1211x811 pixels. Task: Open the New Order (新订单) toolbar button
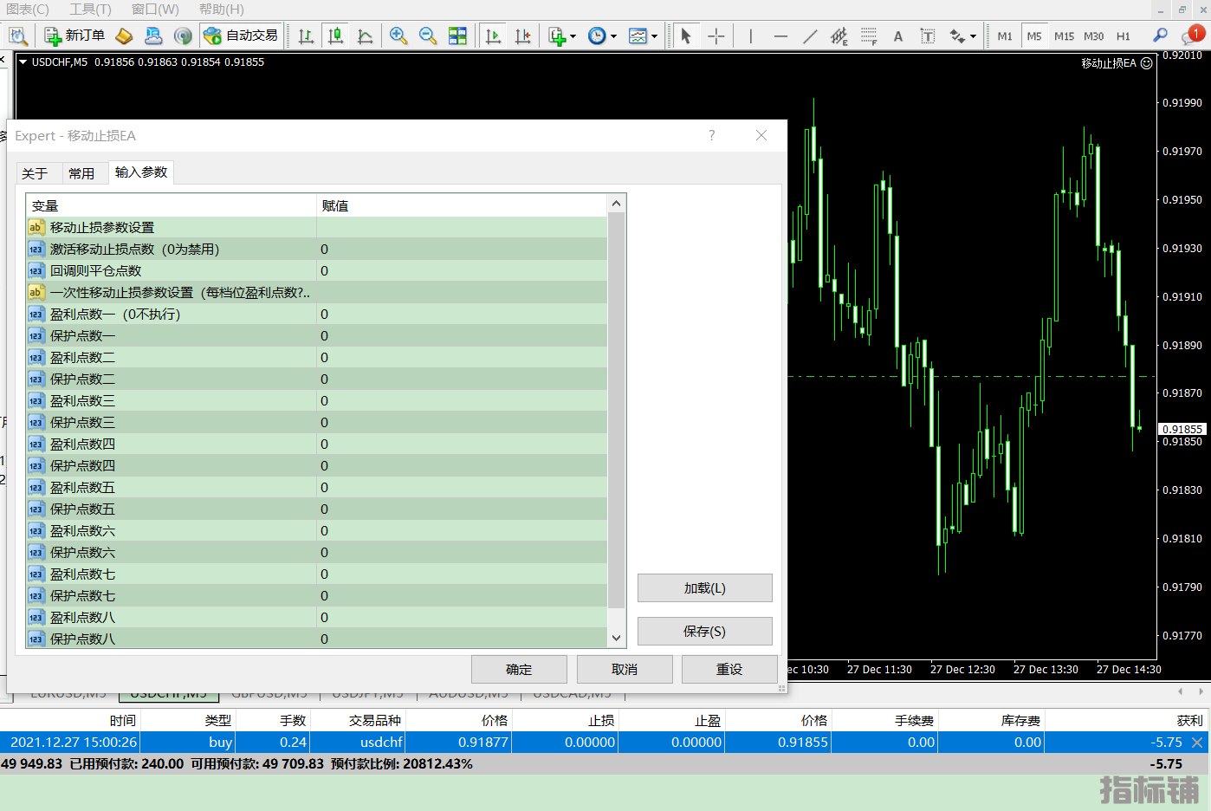74,36
